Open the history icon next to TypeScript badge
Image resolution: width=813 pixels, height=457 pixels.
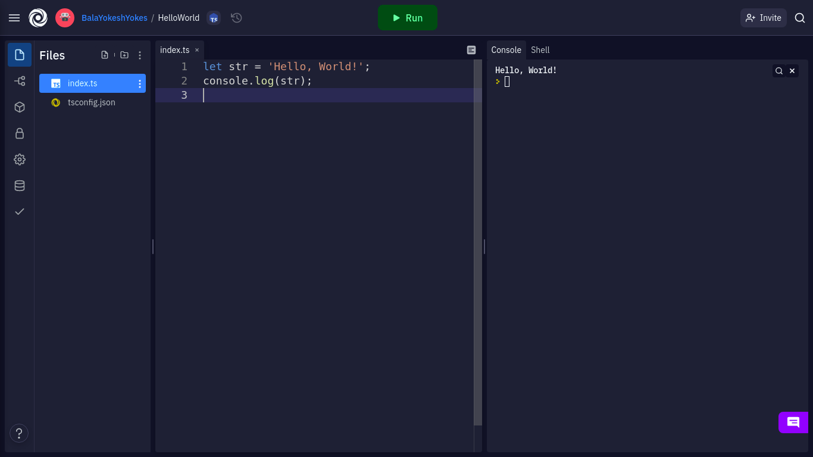click(236, 18)
